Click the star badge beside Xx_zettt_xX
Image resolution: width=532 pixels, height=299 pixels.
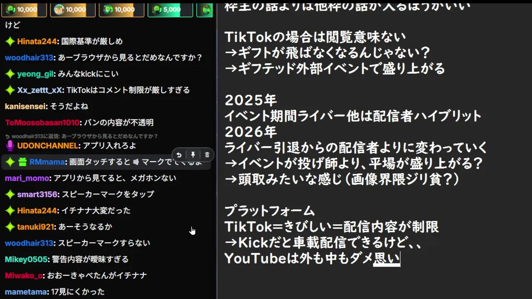[x=10, y=90]
